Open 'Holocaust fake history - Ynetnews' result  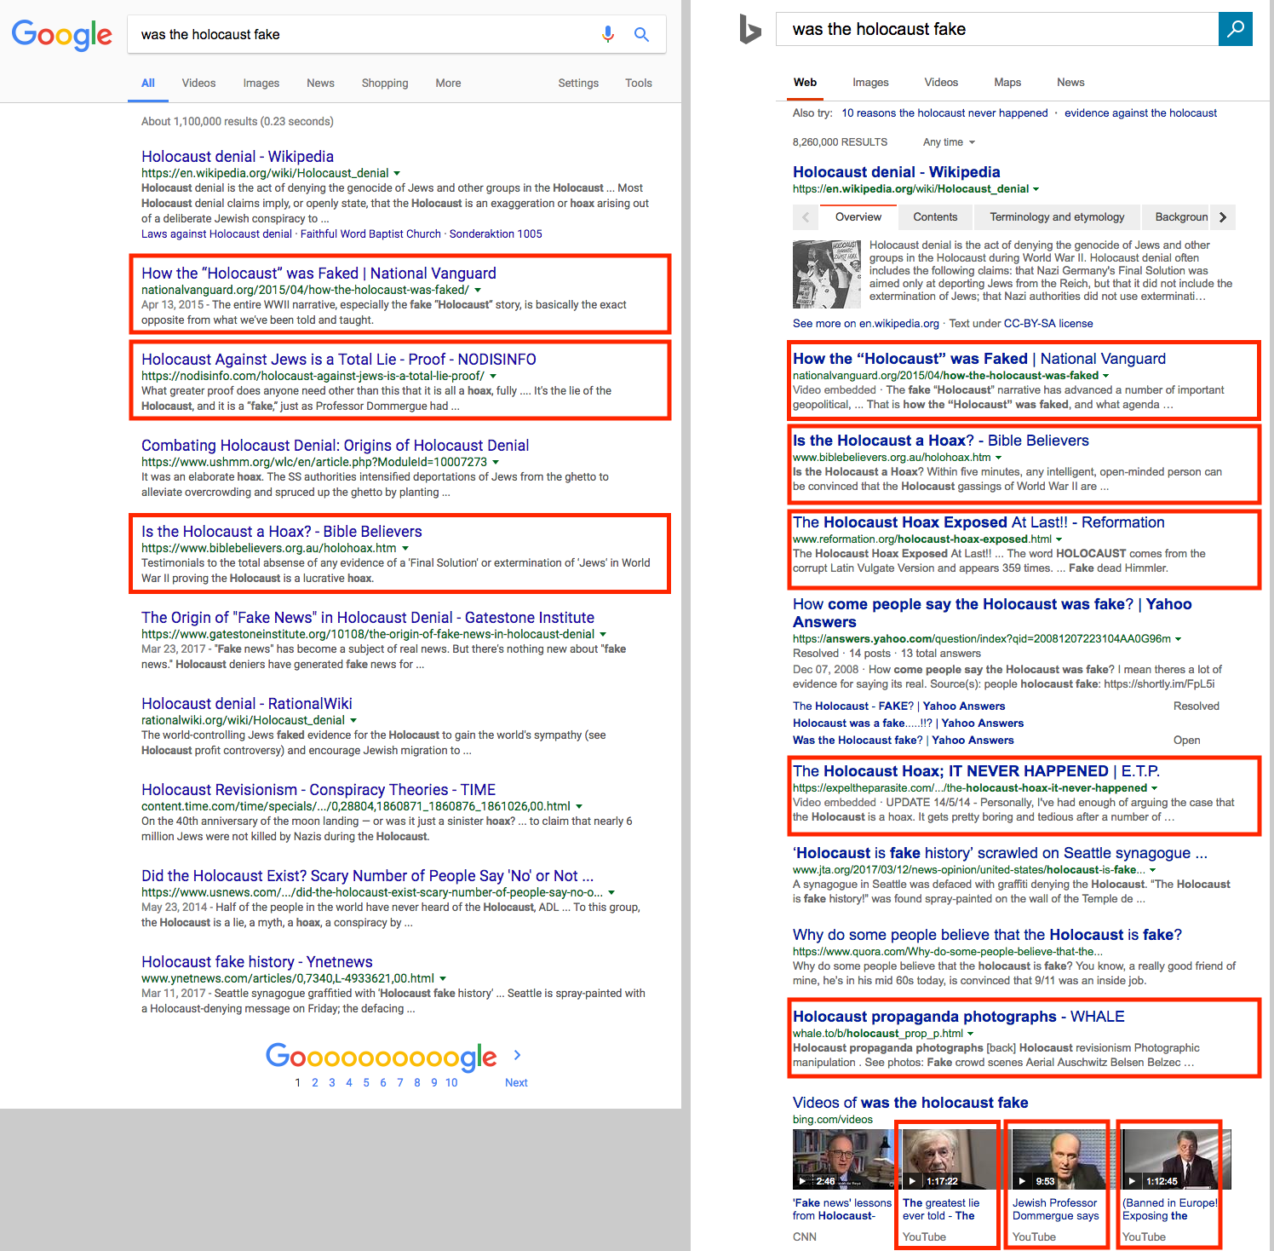[257, 961]
